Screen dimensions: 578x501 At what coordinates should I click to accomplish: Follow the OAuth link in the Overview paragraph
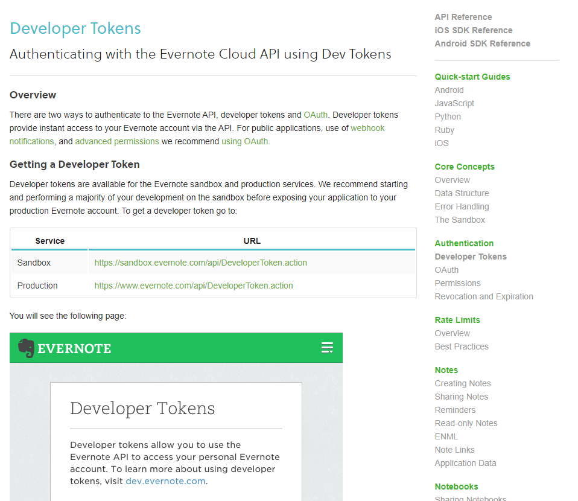[315, 115]
